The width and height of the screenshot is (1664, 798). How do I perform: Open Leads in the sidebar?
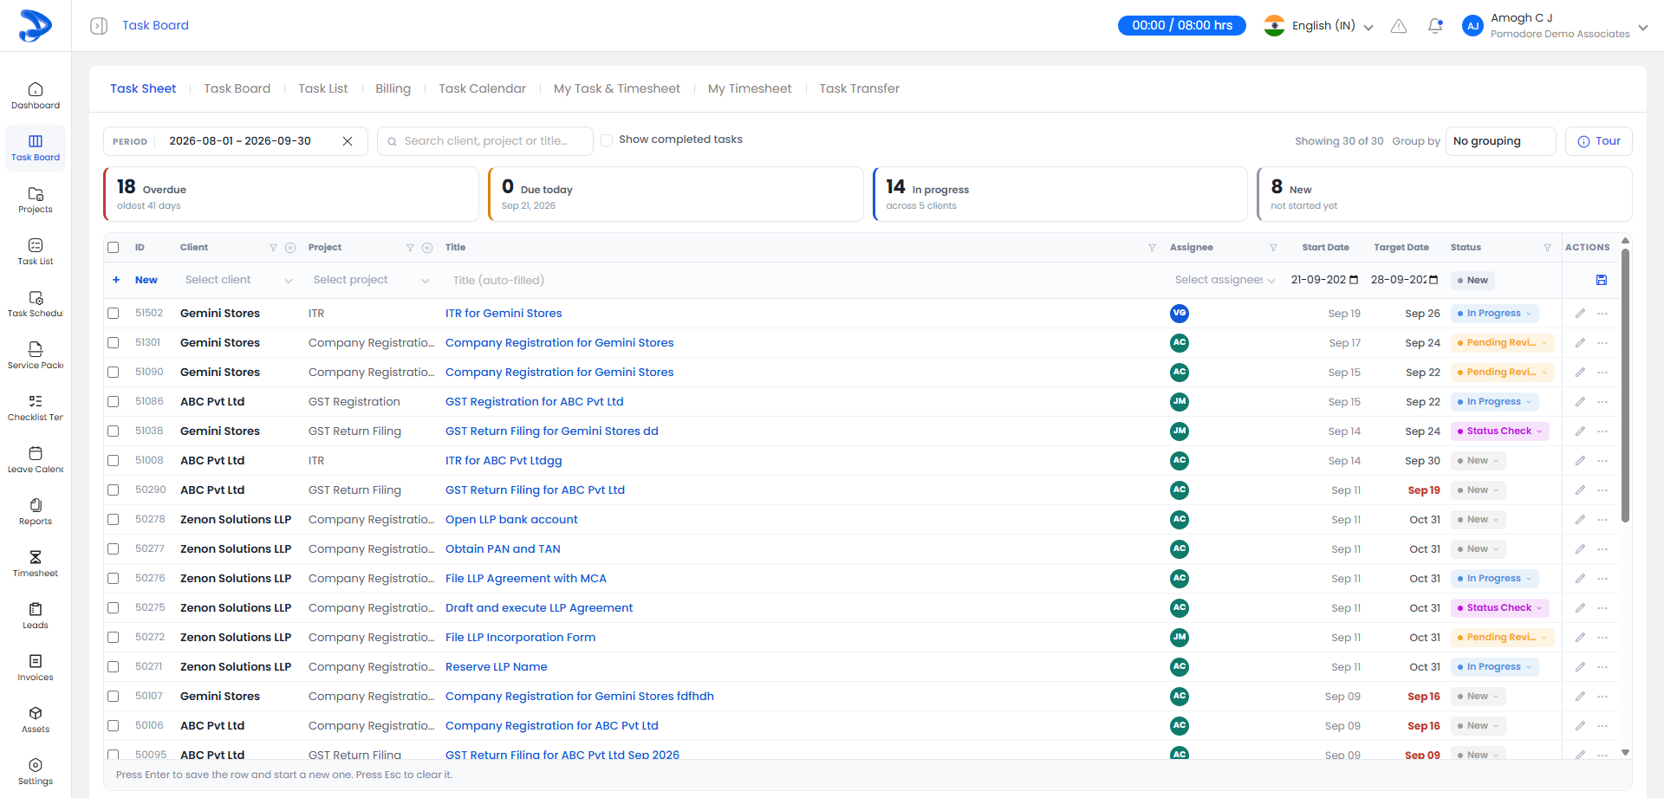[x=36, y=615]
